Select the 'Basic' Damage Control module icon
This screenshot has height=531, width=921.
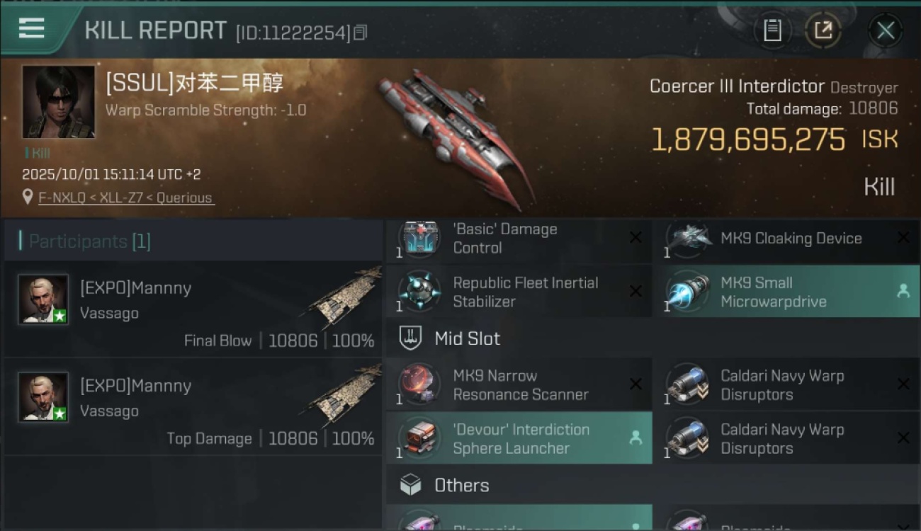click(x=419, y=239)
